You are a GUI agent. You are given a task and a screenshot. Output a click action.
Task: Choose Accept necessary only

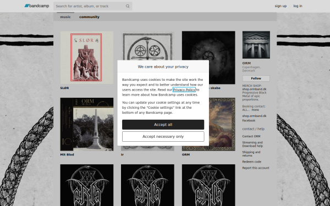[163, 136]
